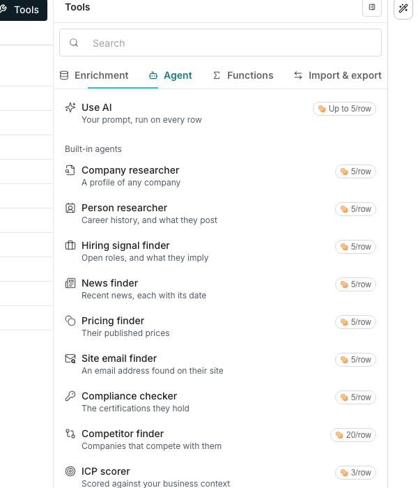Viewport: 418px width, 488px height.
Task: Click Pricing finder's 5/row credit badge
Action: coord(355,322)
